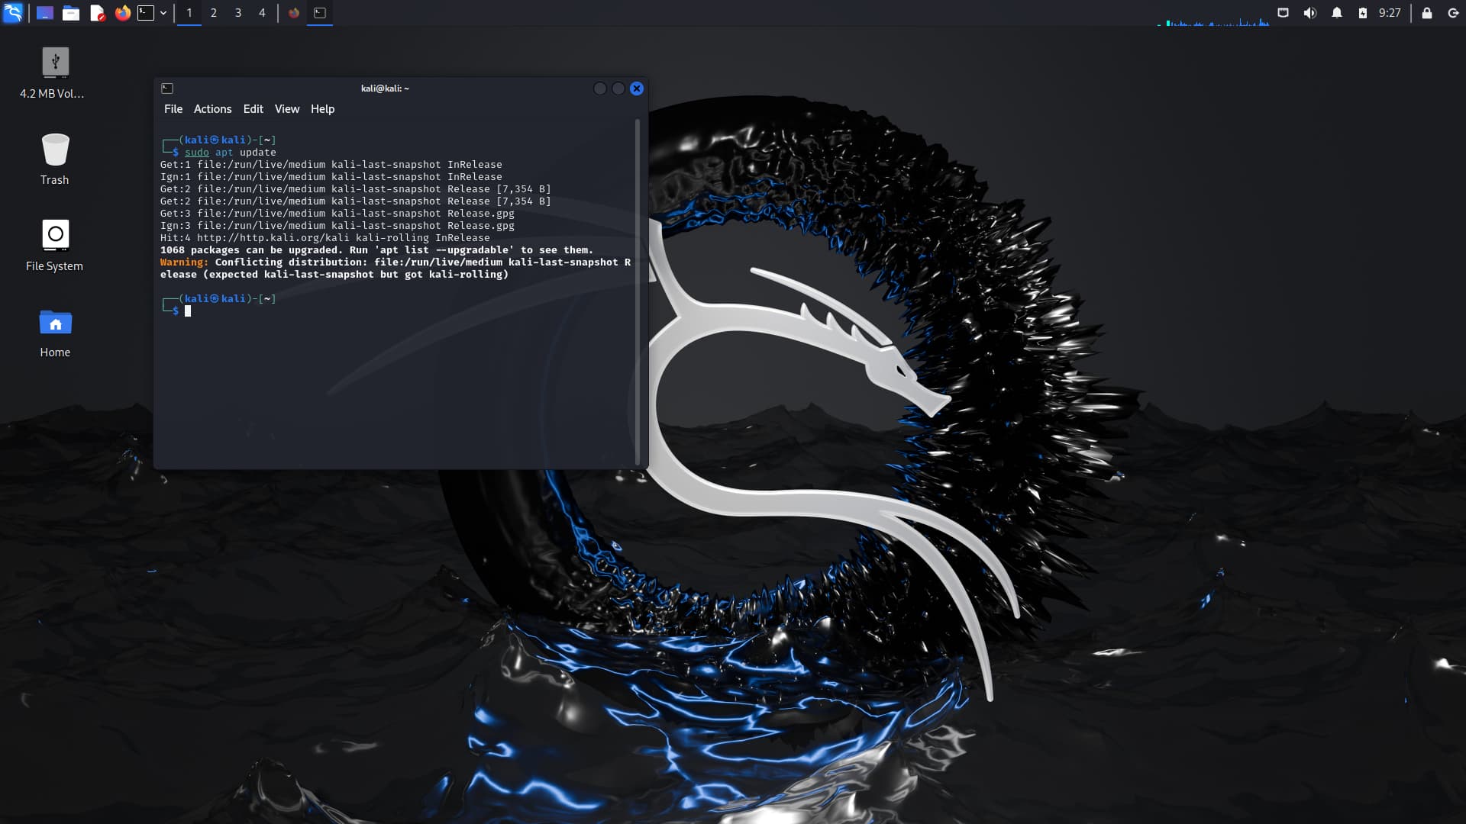Switch to workspace 3
This screenshot has width=1466, height=824.
(x=238, y=13)
